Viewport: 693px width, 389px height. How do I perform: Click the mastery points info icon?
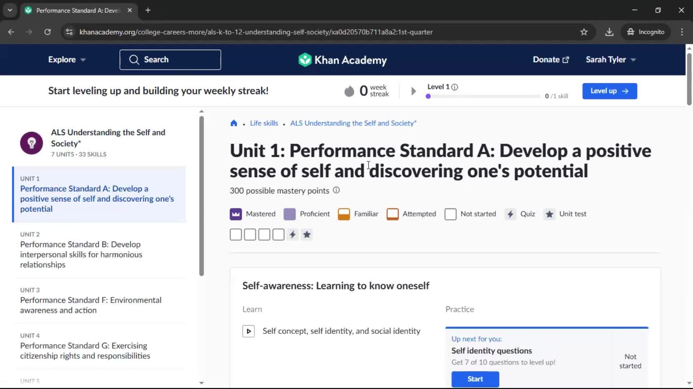click(x=336, y=190)
